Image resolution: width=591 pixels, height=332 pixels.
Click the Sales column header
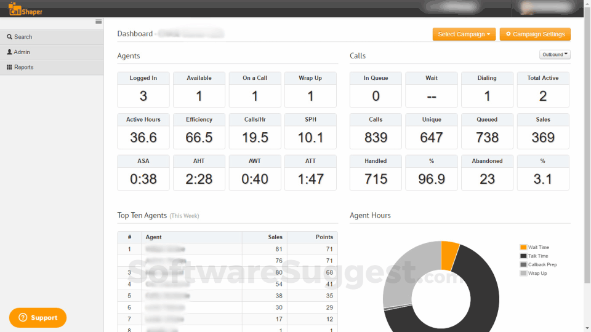click(275, 237)
